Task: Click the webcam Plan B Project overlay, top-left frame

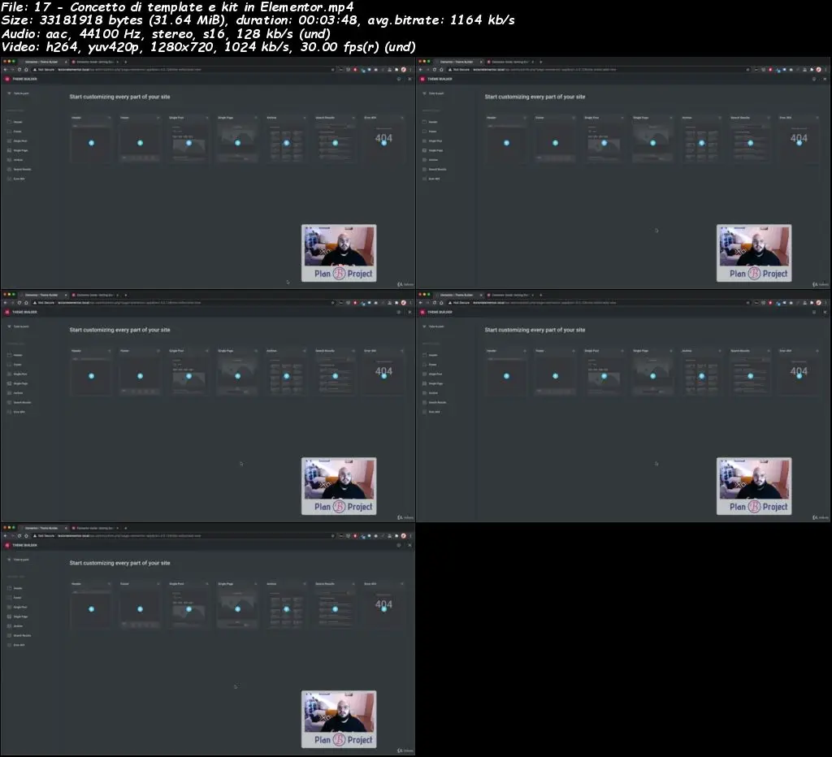Action: click(x=339, y=253)
